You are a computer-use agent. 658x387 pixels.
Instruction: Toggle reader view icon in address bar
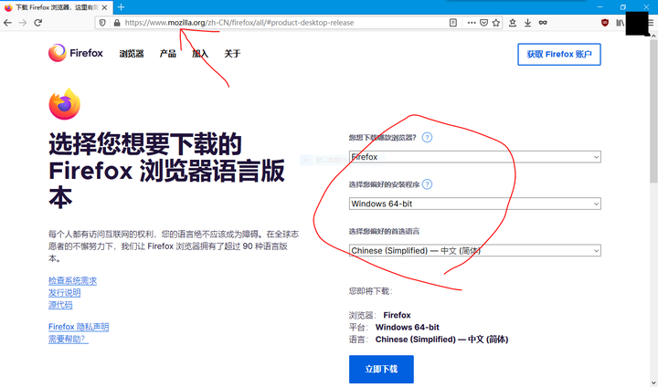click(452, 23)
